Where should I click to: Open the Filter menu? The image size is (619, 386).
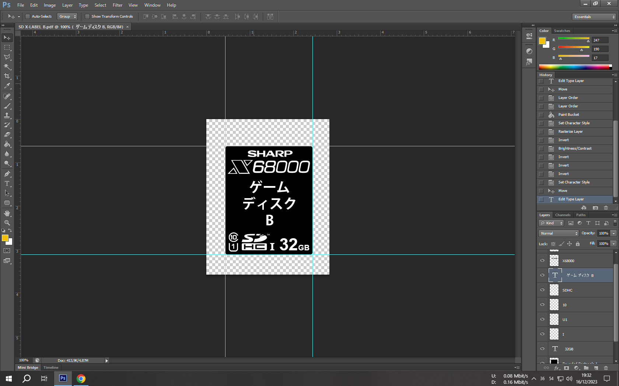tap(118, 5)
